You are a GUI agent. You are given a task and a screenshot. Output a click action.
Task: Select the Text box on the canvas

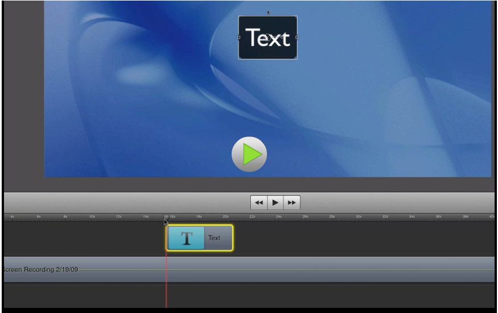[x=267, y=38]
